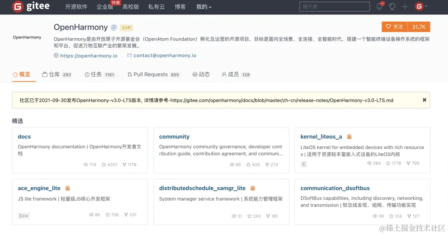Open 开源软件 in top navigation
Image resolution: width=448 pixels, height=235 pixels.
(76, 7)
